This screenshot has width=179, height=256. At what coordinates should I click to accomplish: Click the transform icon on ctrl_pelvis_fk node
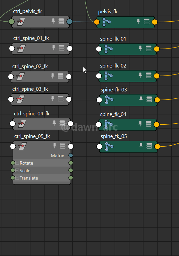coord(21,22)
